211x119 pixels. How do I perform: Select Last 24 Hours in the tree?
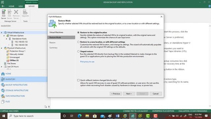(x=13, y=67)
